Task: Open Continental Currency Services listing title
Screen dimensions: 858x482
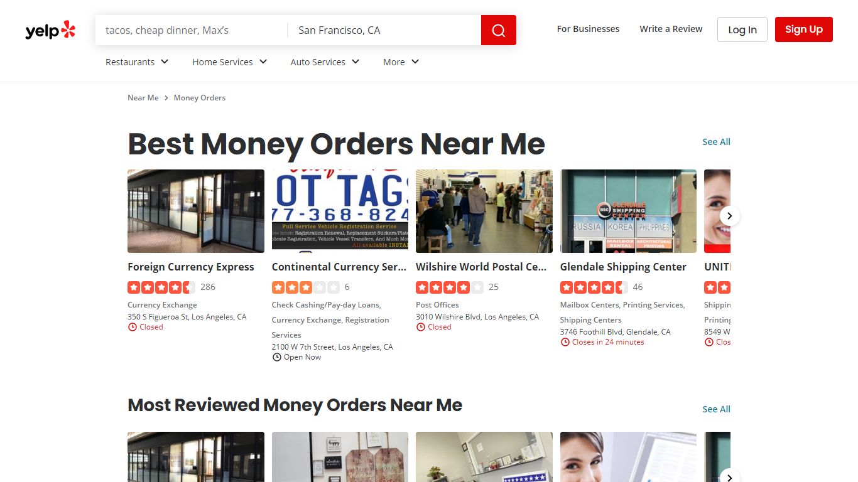Action: click(x=339, y=267)
